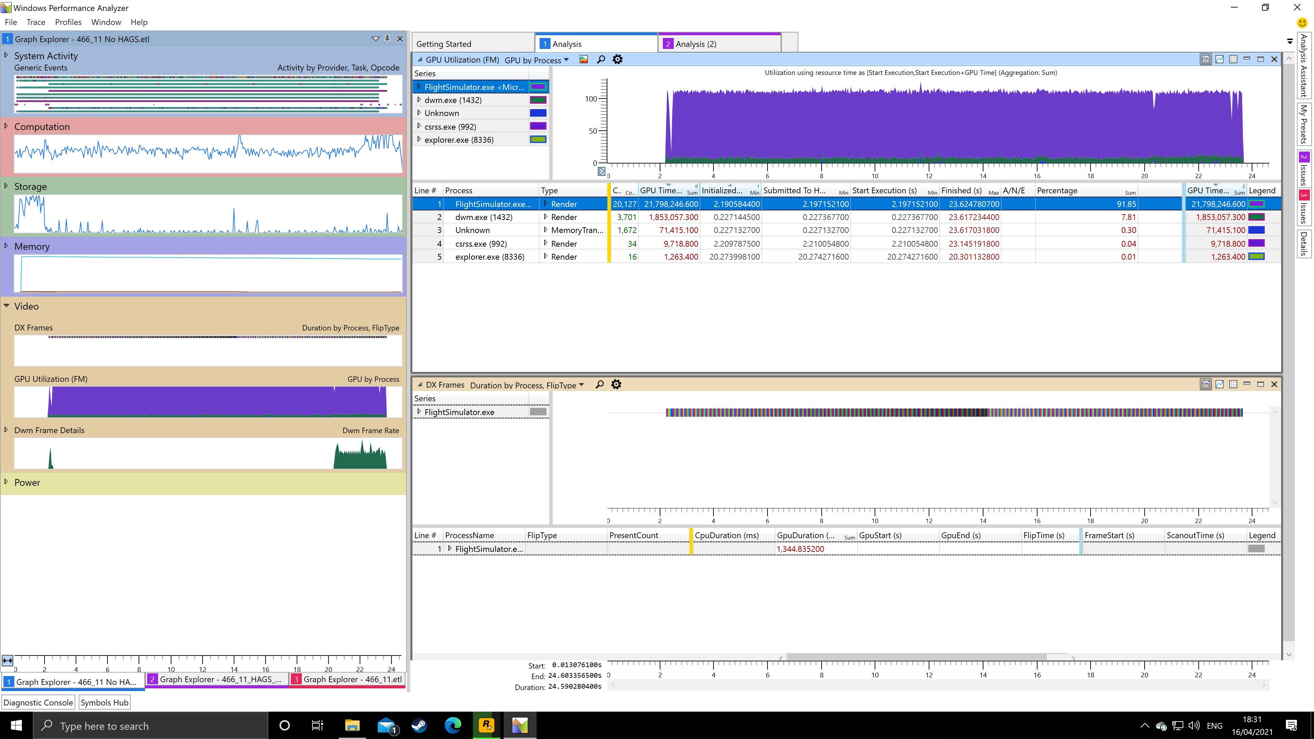Click search magnifier in GPU Utilization panel
This screenshot has height=739, width=1314.
[601, 60]
